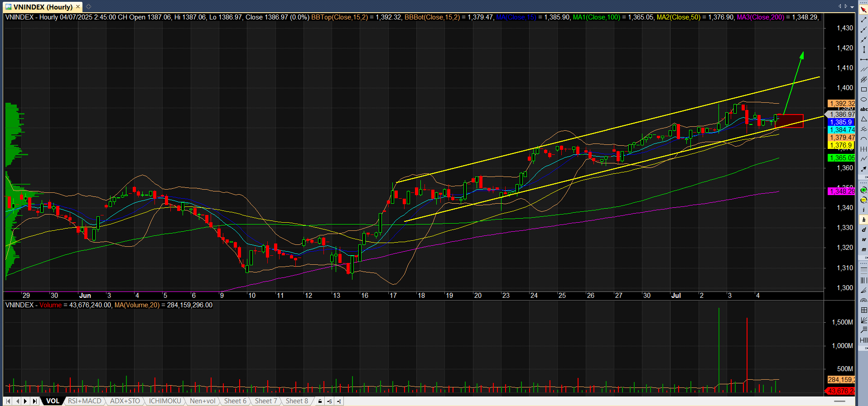Choose the triangle drawing tool
This screenshot has width=868, height=406.
864,119
